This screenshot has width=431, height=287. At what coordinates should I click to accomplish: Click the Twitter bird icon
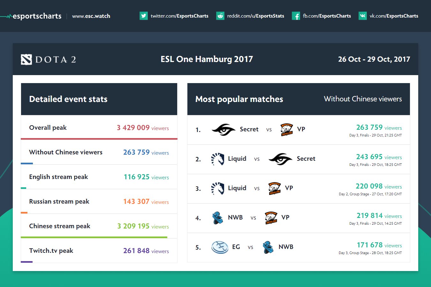click(144, 16)
